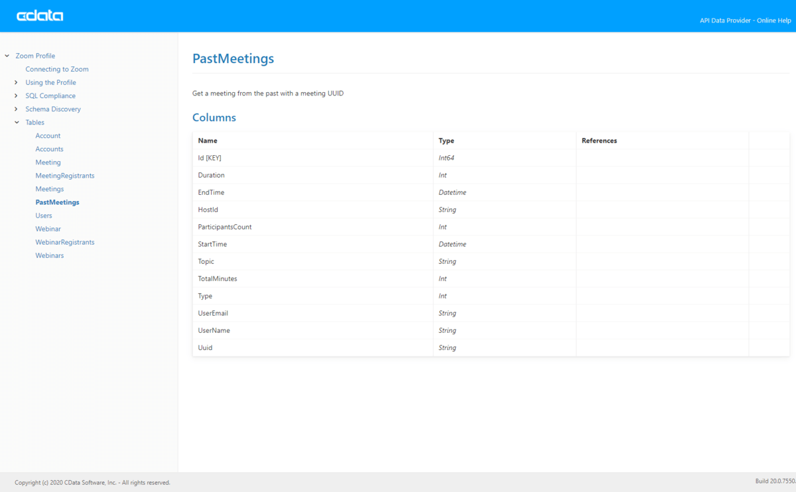796x492 pixels.
Task: Collapse the Zoom Profile tree node
Action: (7, 56)
